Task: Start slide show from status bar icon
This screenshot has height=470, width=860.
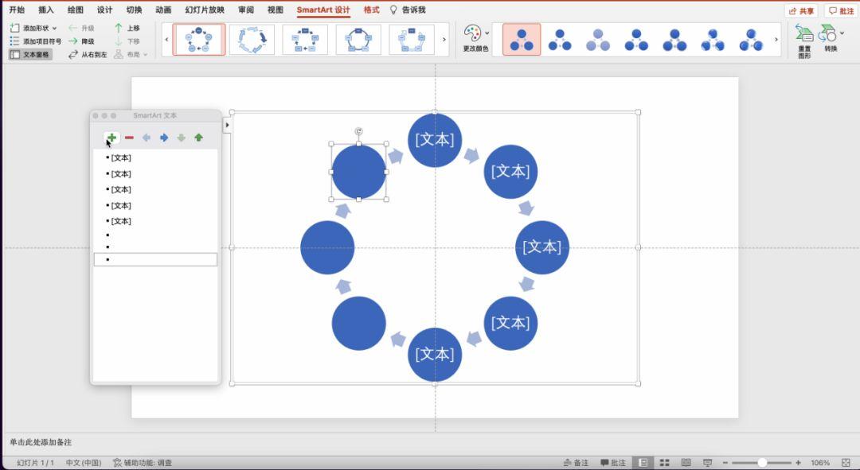Action: pyautogui.click(x=708, y=463)
